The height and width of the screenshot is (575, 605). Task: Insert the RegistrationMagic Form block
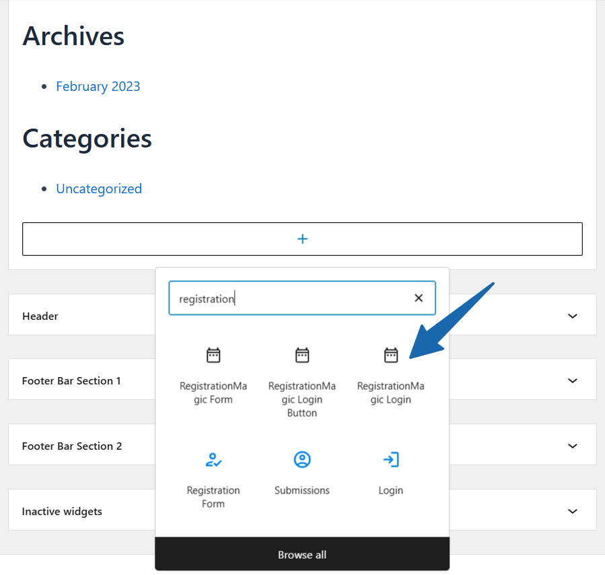click(x=213, y=375)
